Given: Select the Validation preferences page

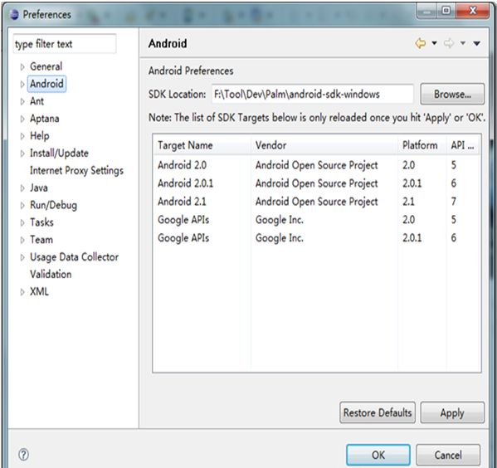Looking at the screenshot, I should pyautogui.click(x=51, y=275).
